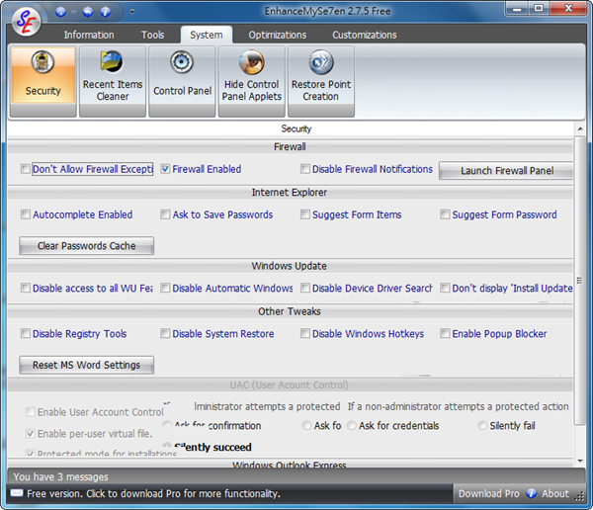Open the Customize Quick Access Toolbar arrow
The height and width of the screenshot is (510, 593).
tap(132, 12)
